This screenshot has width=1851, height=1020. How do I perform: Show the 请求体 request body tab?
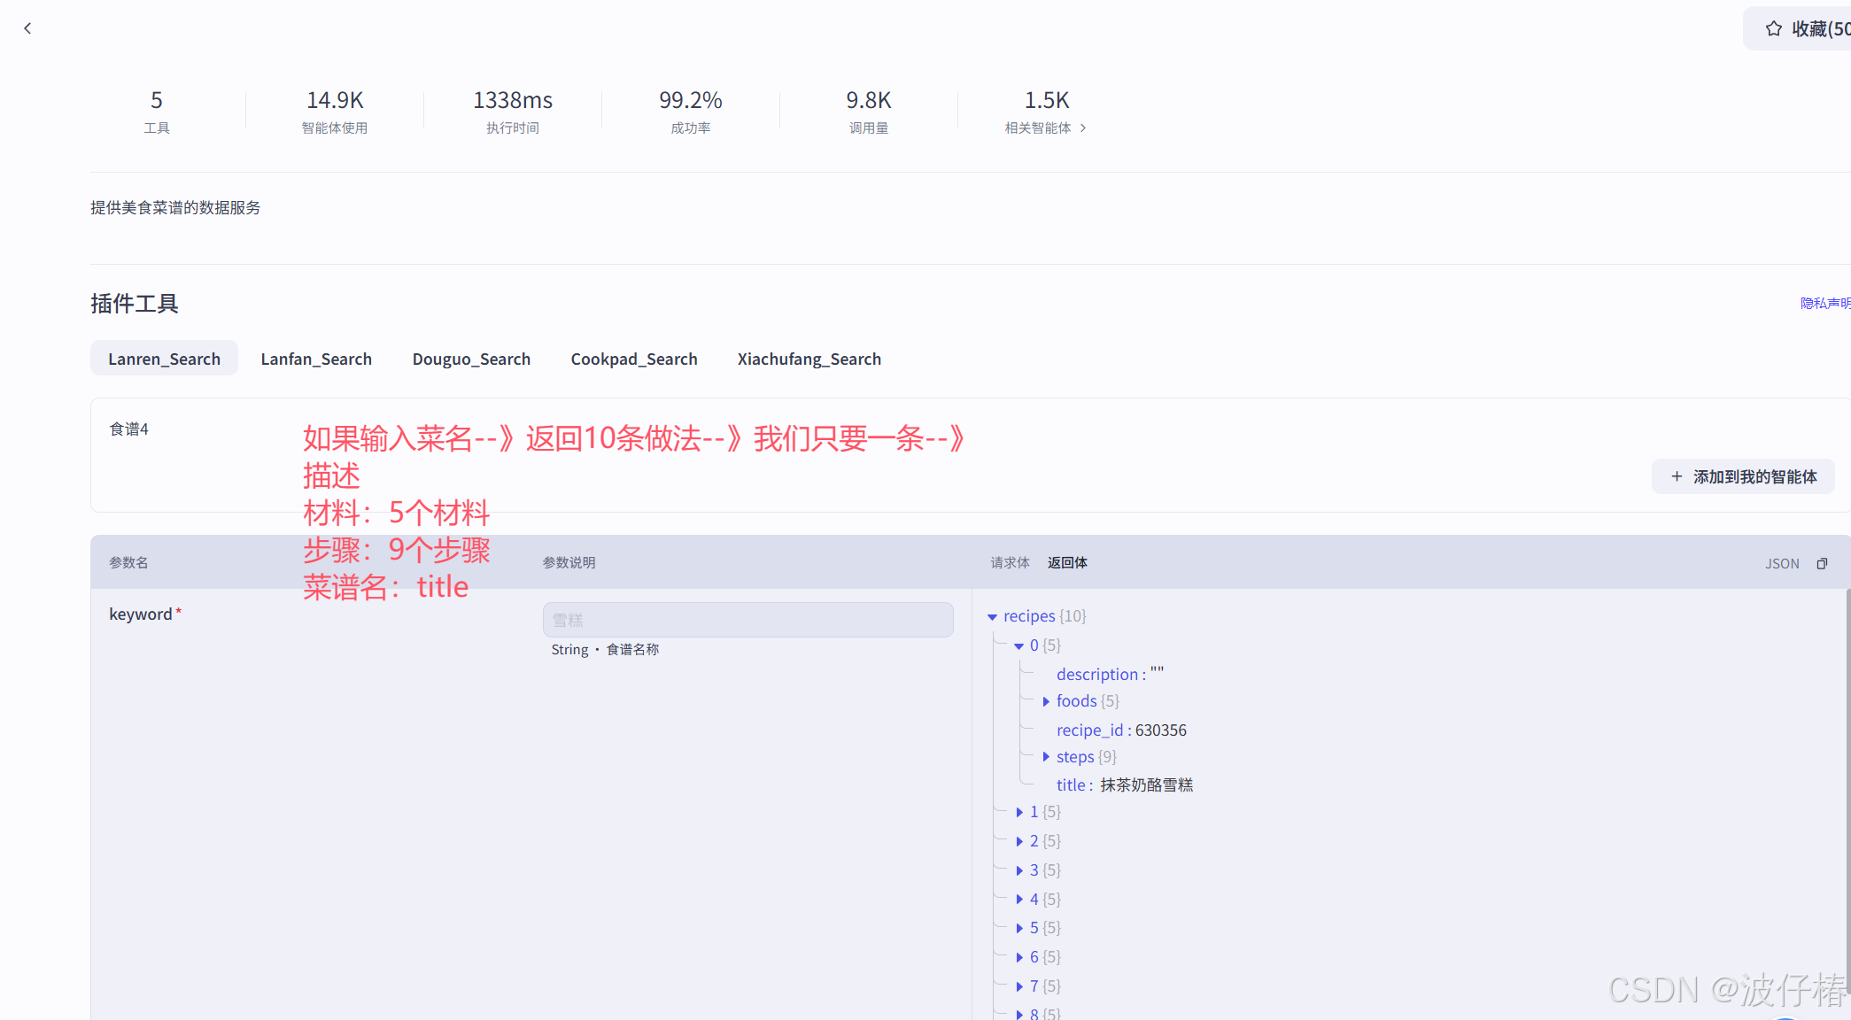1010,563
